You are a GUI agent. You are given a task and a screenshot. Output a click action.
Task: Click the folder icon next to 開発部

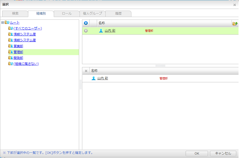11,58
